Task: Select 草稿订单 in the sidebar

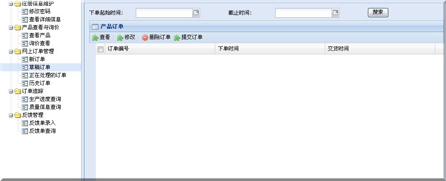Action: coord(40,67)
